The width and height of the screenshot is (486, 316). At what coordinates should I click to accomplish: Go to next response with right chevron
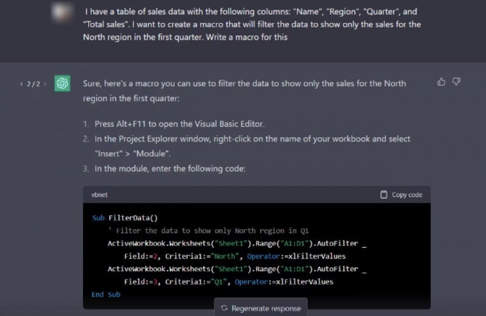click(x=45, y=84)
